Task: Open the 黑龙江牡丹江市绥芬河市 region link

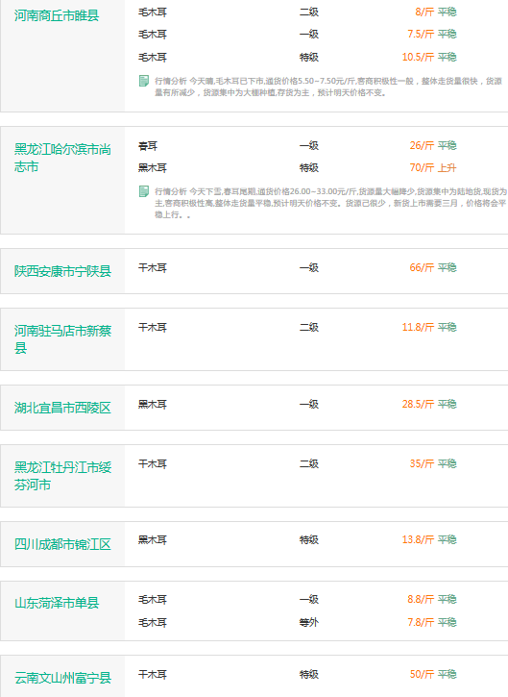Action: coord(62,476)
